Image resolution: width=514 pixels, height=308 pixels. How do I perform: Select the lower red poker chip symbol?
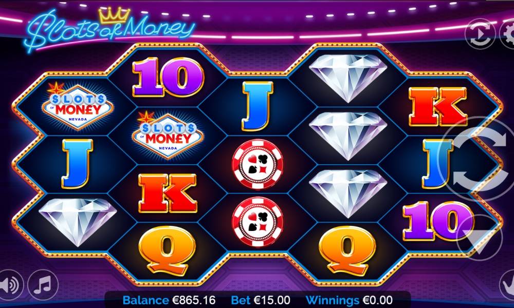[258, 222]
